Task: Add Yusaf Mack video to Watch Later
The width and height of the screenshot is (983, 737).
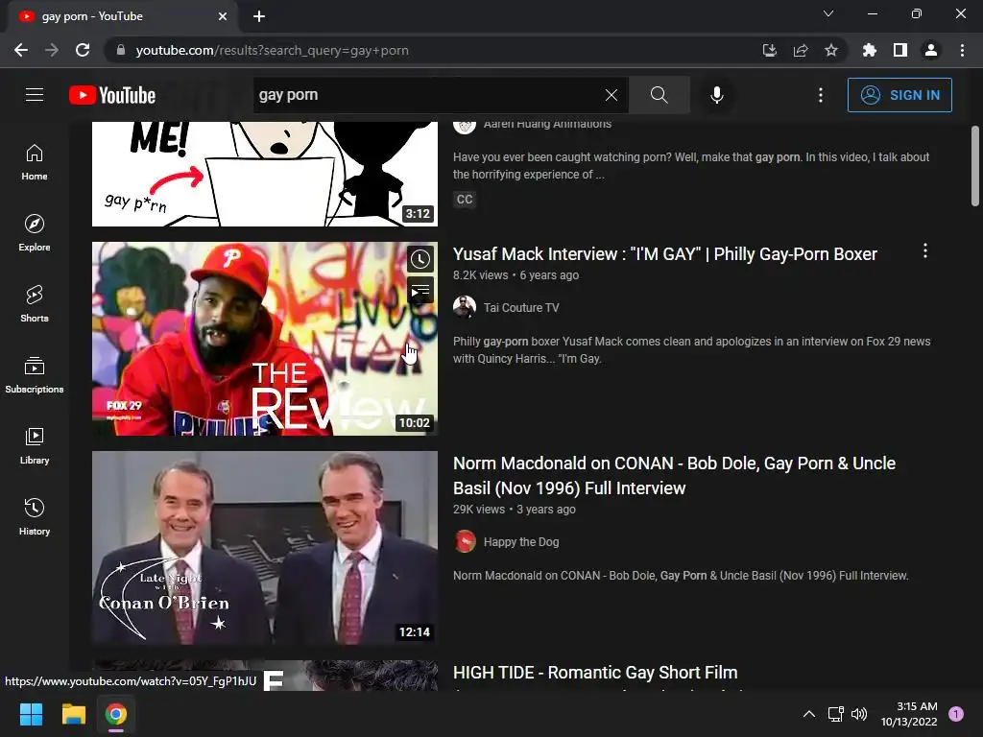Action: (420, 259)
